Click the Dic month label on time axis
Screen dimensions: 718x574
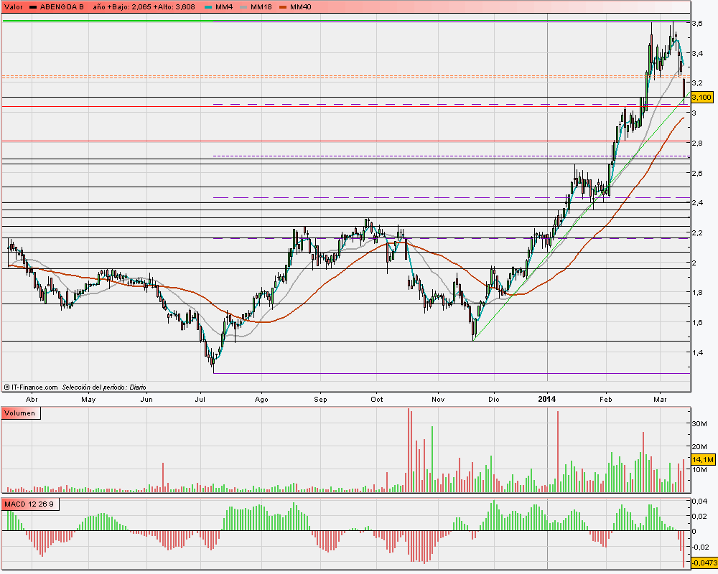(x=494, y=400)
